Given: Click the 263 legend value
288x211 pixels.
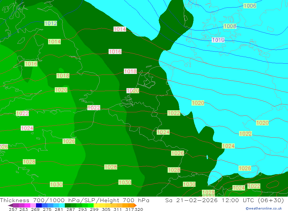Looking at the screenshot, I should pos(24,209).
